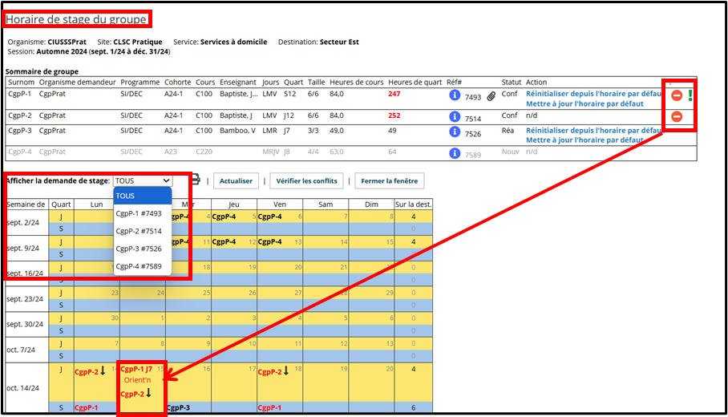Click the Statut column header

tap(512, 82)
